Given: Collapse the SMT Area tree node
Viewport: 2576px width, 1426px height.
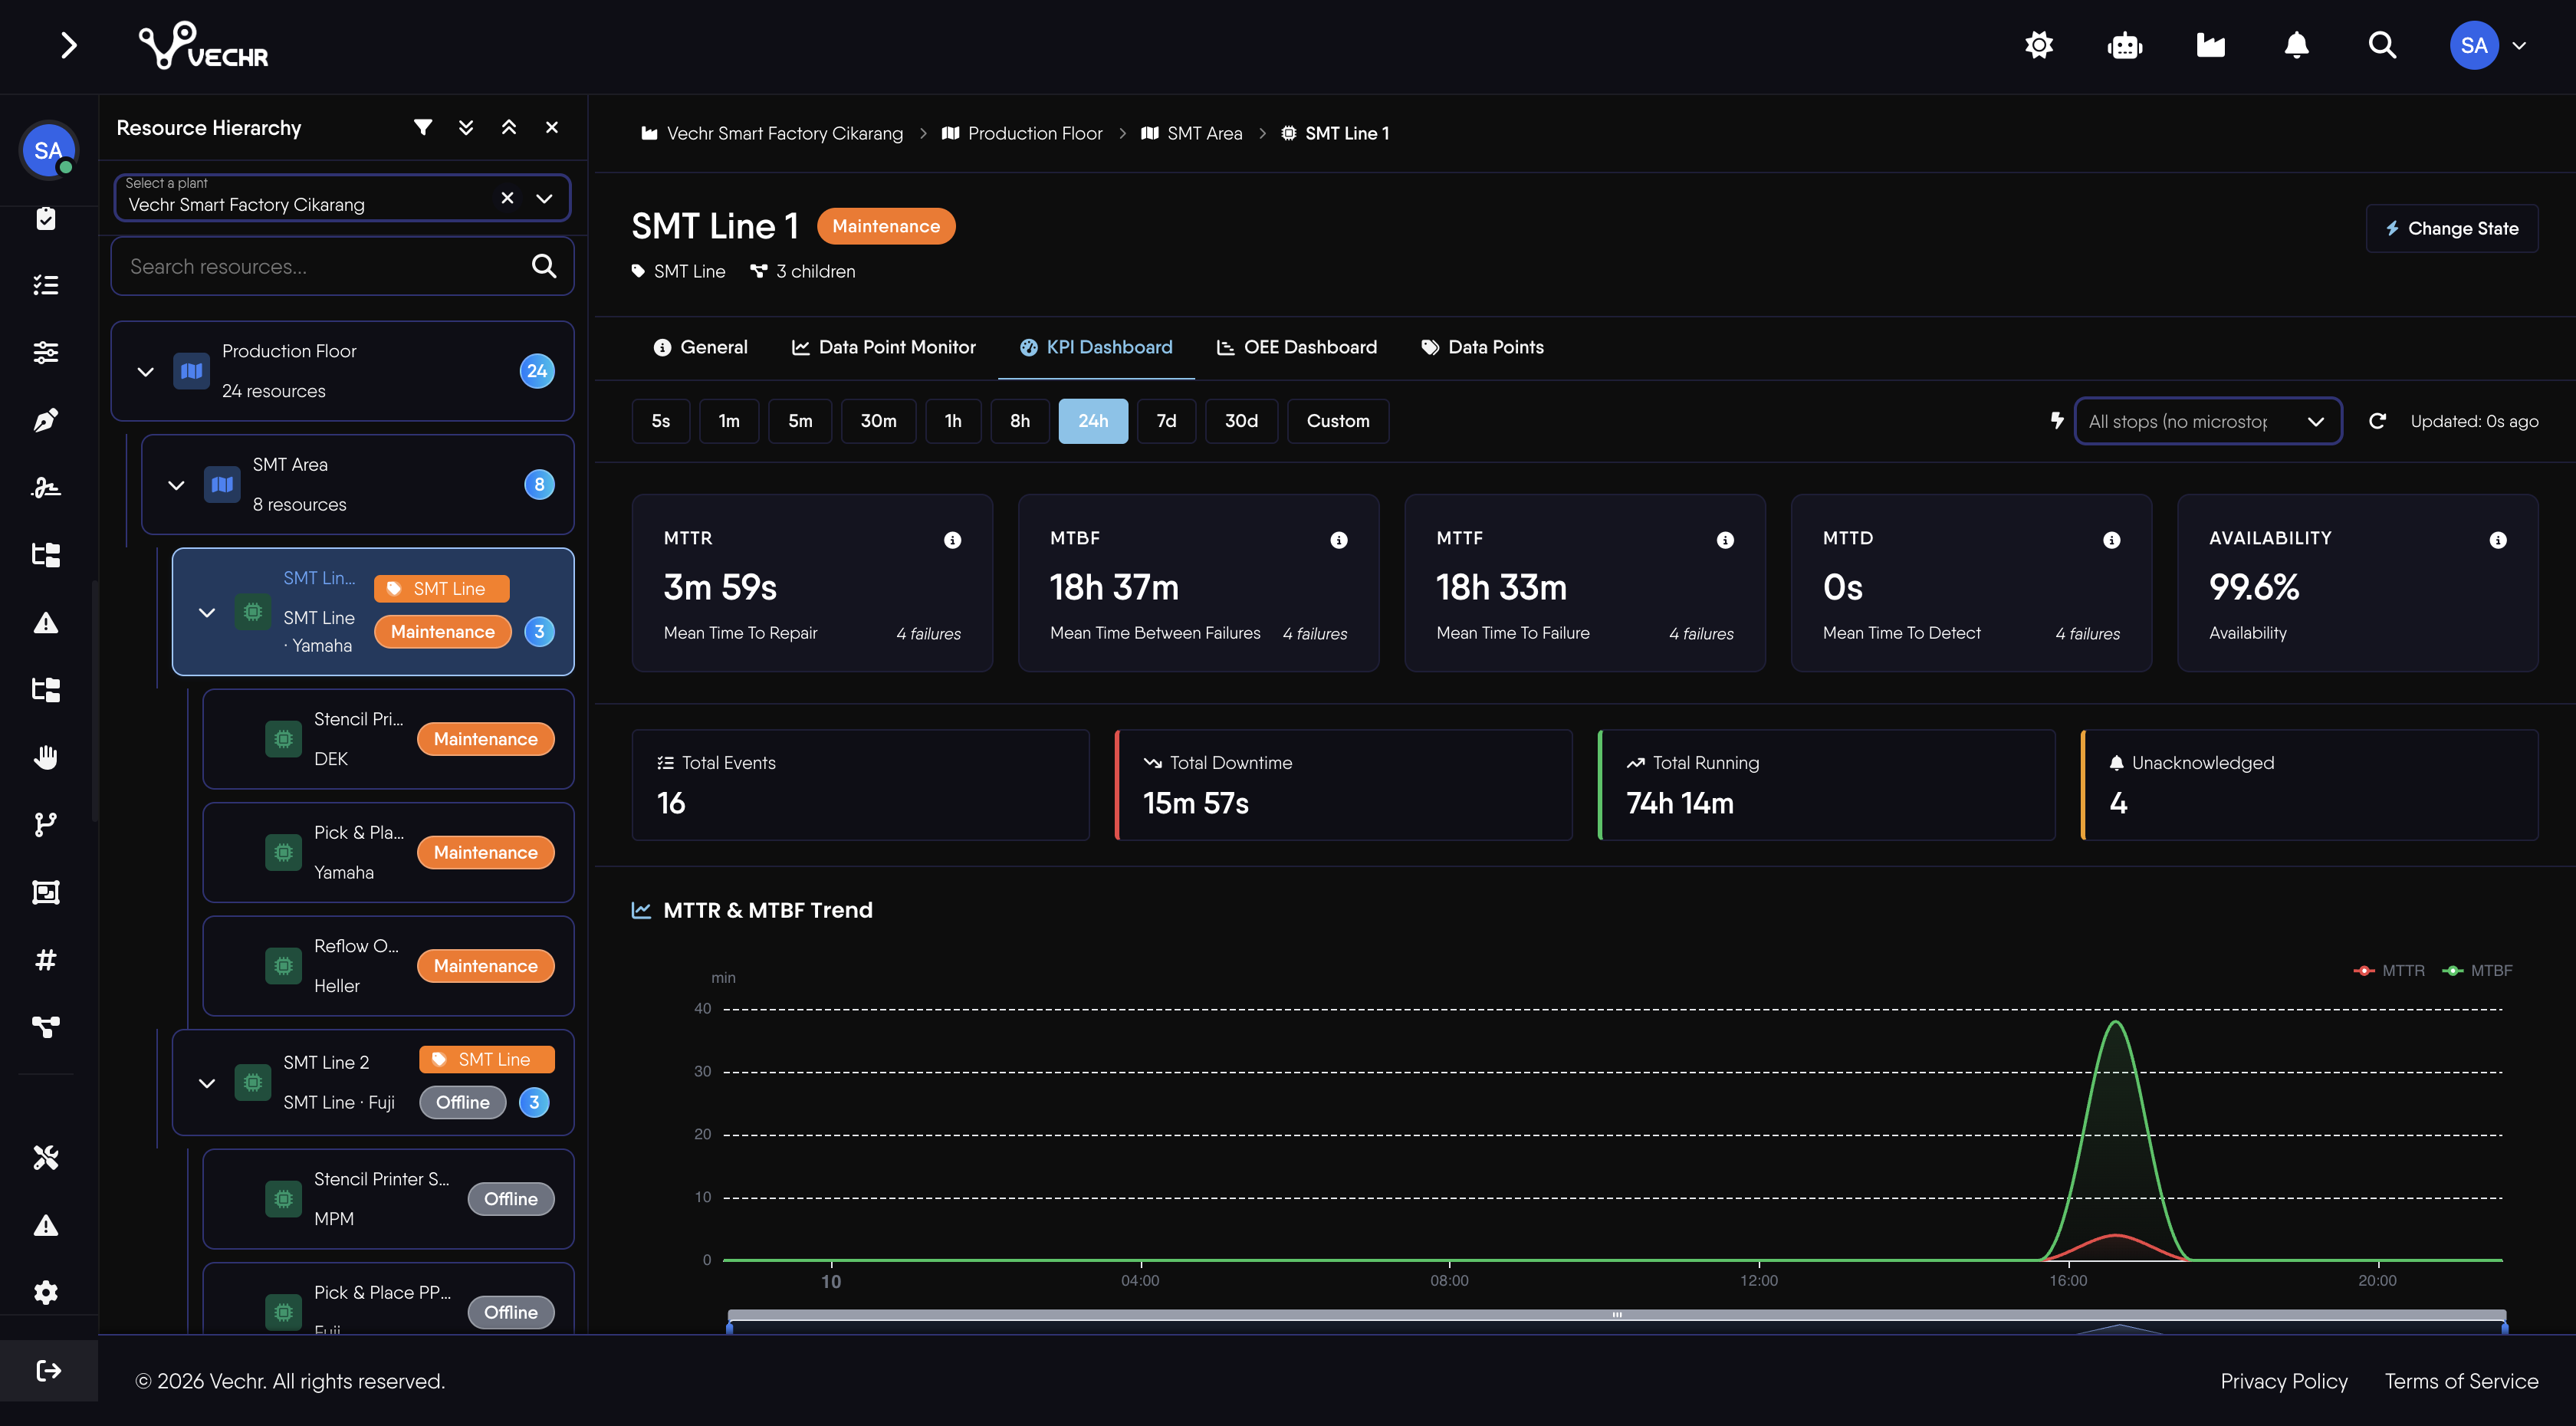Looking at the screenshot, I should pyautogui.click(x=176, y=485).
